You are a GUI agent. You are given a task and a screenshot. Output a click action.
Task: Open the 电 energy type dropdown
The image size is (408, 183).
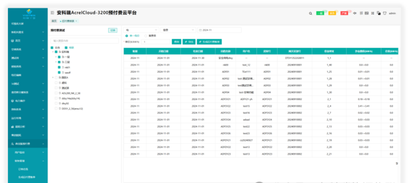click(140, 30)
